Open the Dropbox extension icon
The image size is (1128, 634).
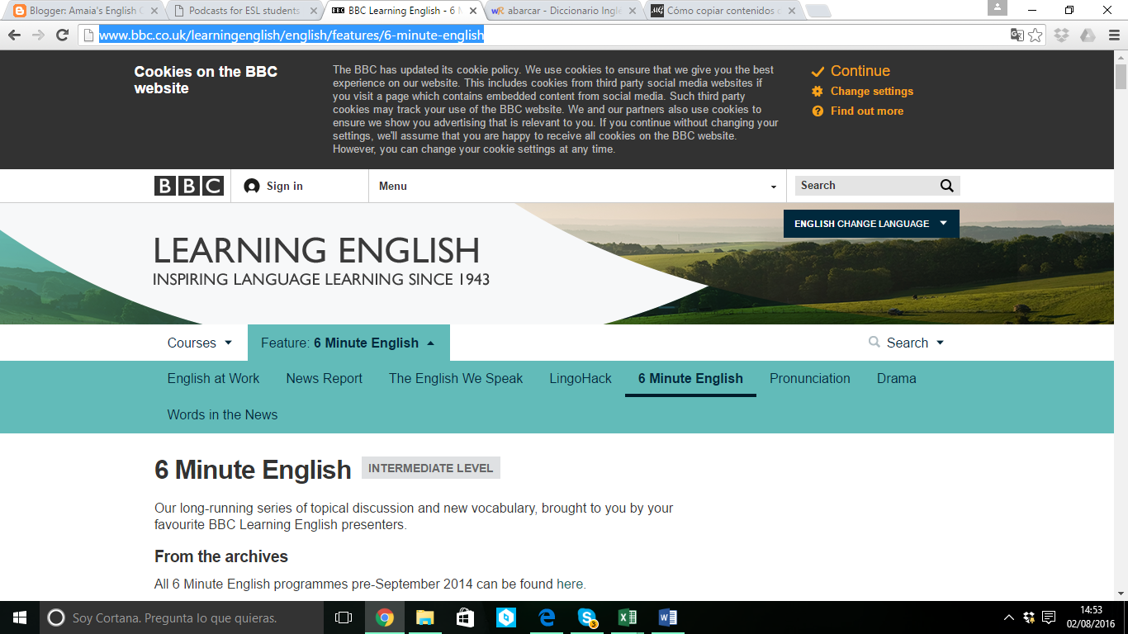click(1062, 35)
